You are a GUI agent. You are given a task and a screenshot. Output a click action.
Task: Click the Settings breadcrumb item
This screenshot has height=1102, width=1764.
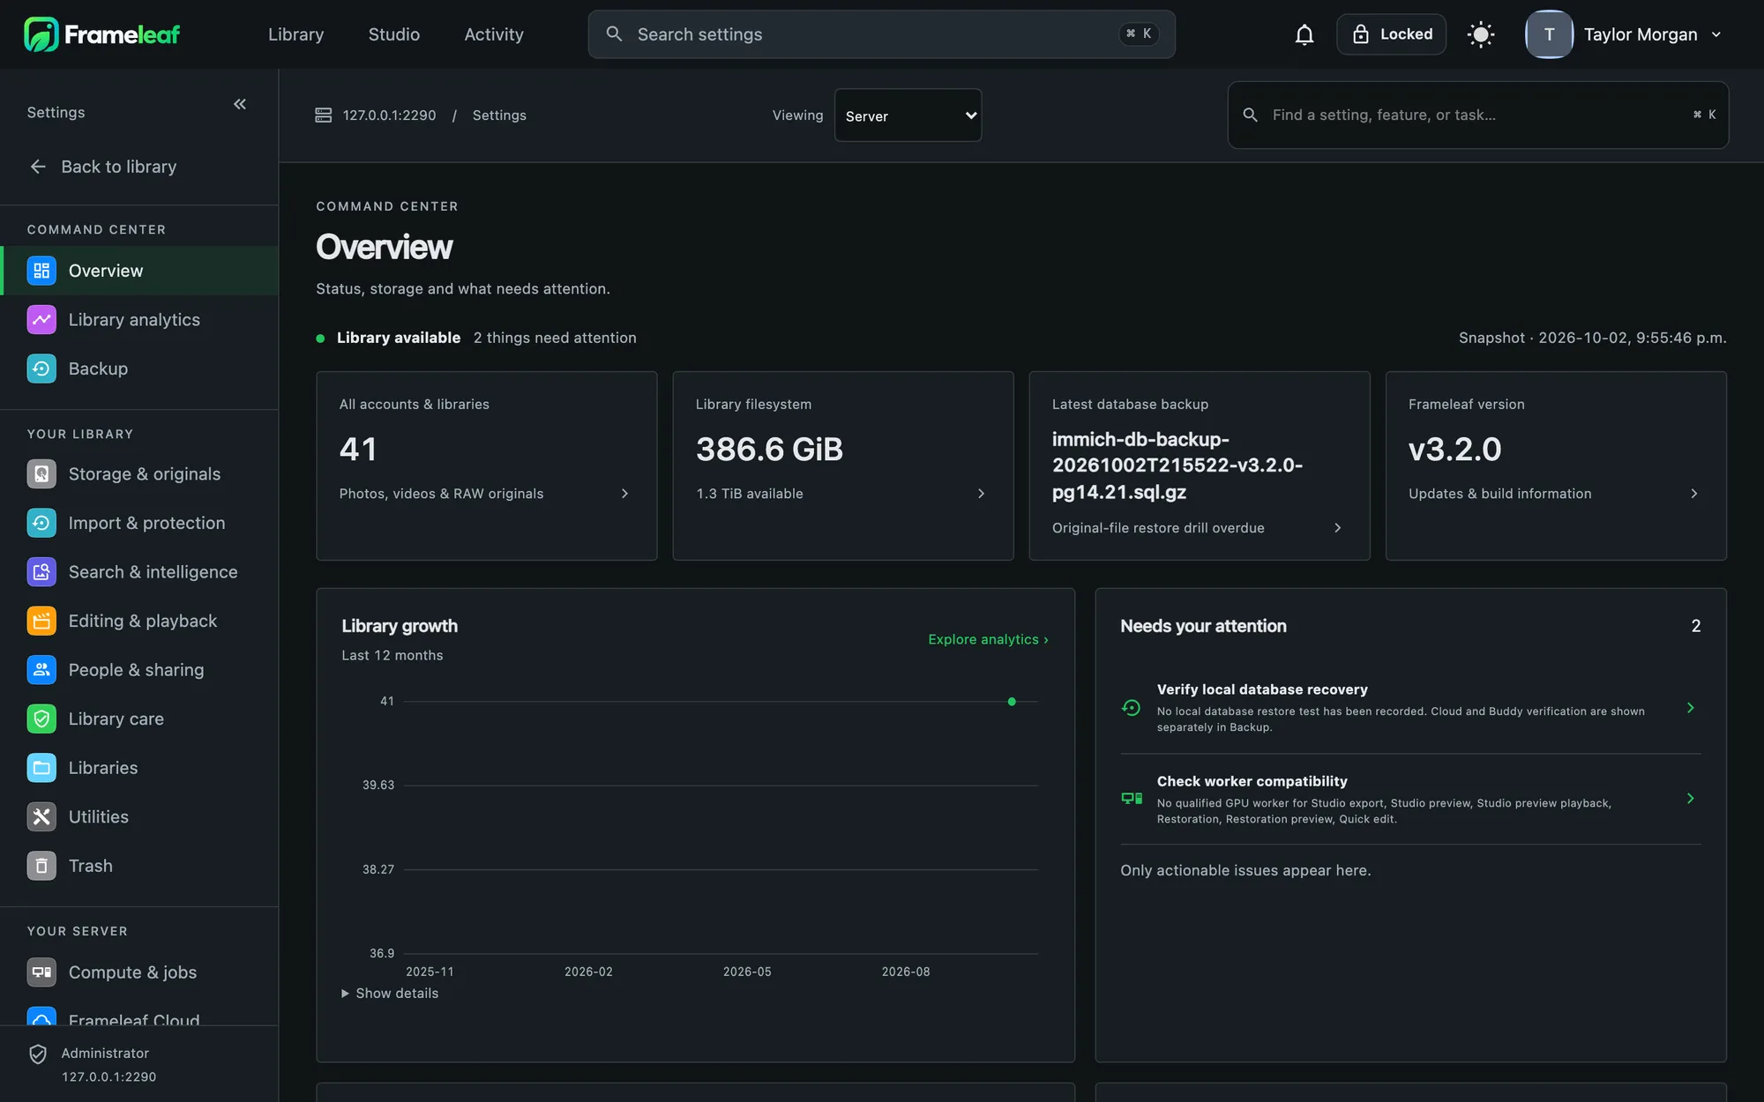click(x=499, y=115)
